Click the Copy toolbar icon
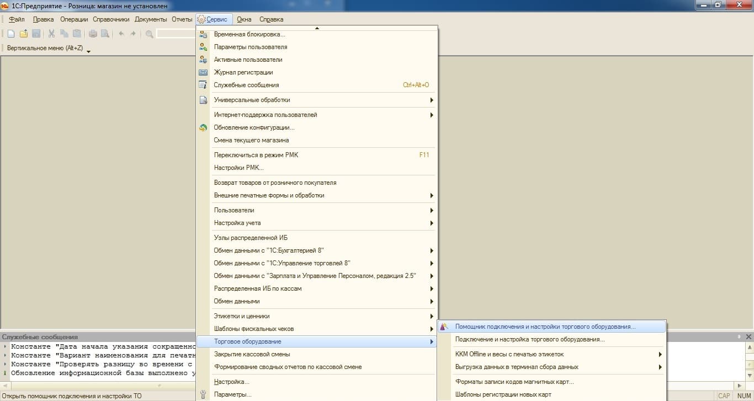The image size is (754, 401). click(x=64, y=34)
